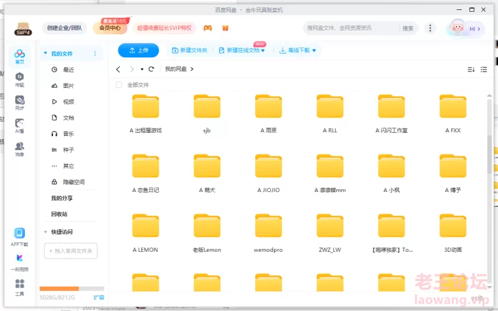Open the ZWZ_LW folder
Image resolution: width=498 pixels, height=311 pixels.
pos(330,234)
